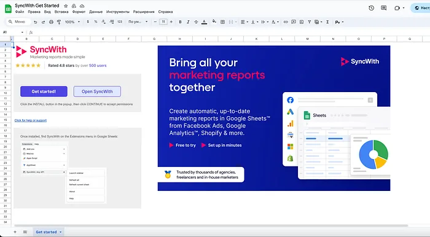Open the Правка menu
430x237 pixels.
tap(34, 12)
